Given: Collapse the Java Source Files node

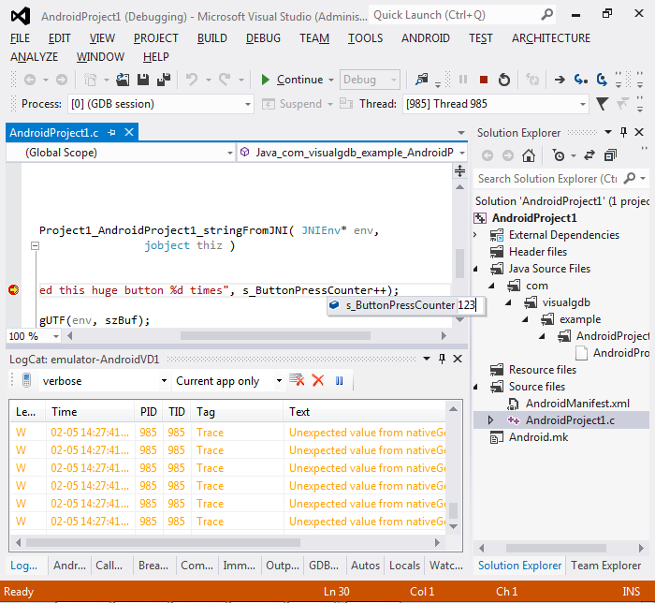Looking at the screenshot, I should click(x=475, y=269).
